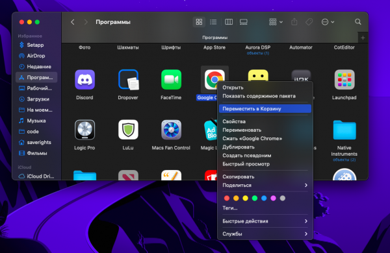Apply the green tag color
The image size is (390, 253).
255,198
